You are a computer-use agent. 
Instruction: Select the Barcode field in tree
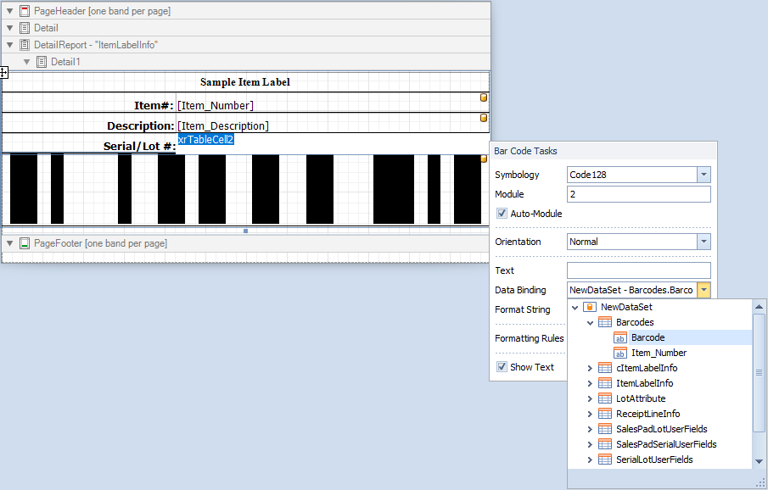coord(647,337)
